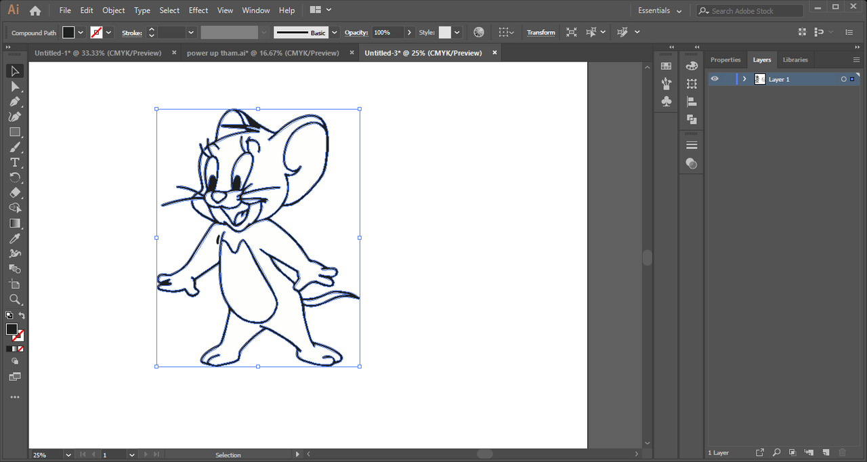Hide Layer 1 using the eye icon
The height and width of the screenshot is (462, 867).
[x=715, y=79]
